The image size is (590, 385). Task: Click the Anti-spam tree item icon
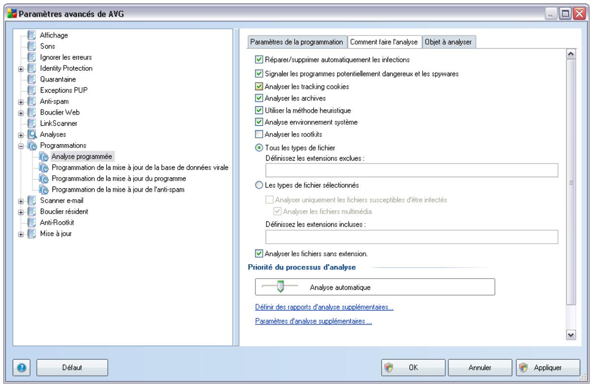32,101
